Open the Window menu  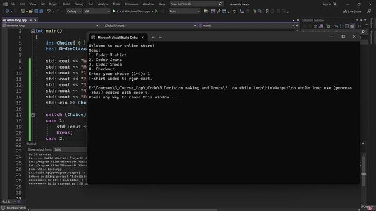(149, 4)
